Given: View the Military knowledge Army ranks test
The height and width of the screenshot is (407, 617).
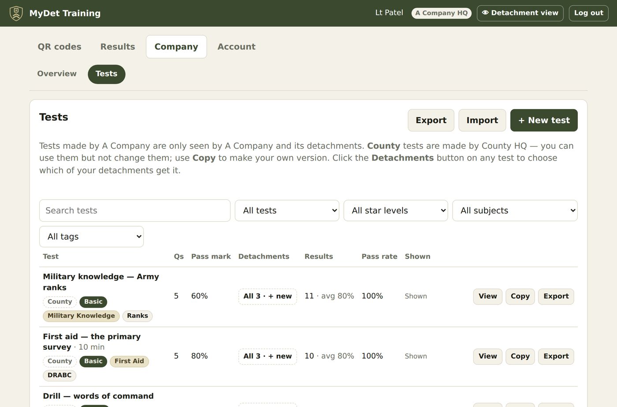Looking at the screenshot, I should coord(487,297).
